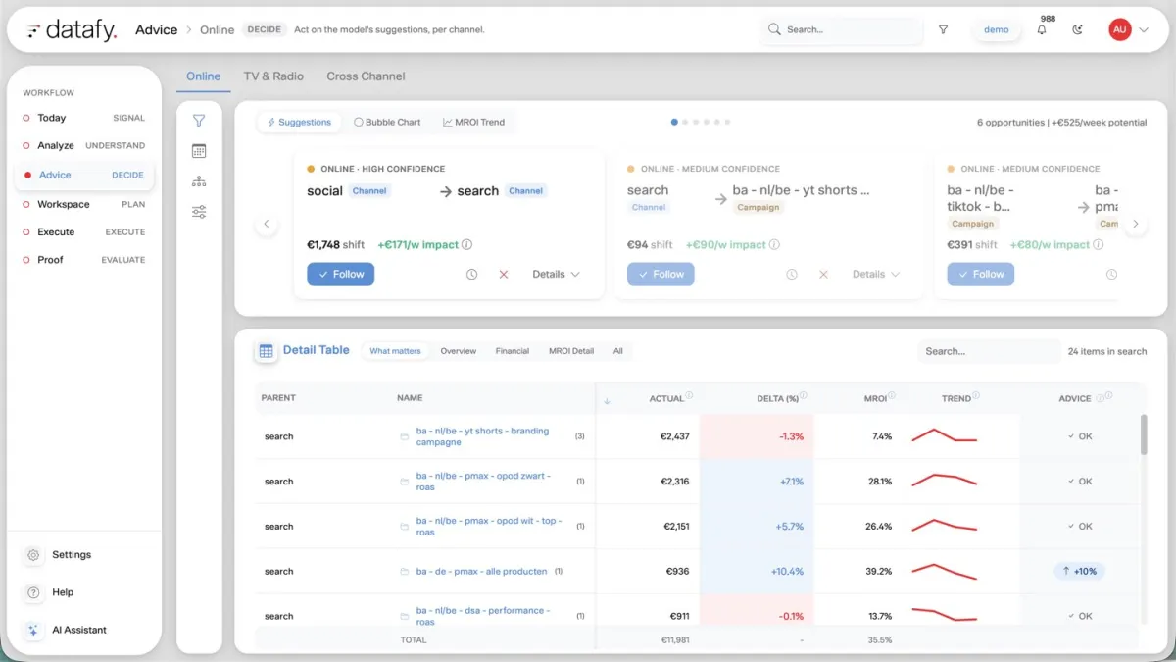Go to next suggestion card arrow

pos(1135,225)
